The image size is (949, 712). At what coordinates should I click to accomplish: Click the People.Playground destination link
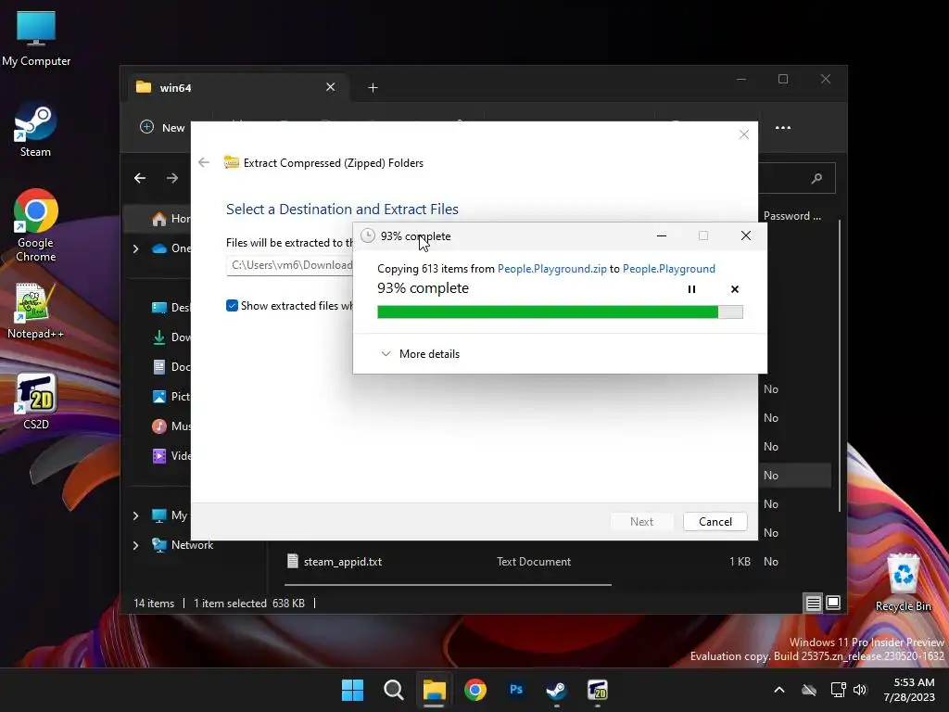(669, 268)
